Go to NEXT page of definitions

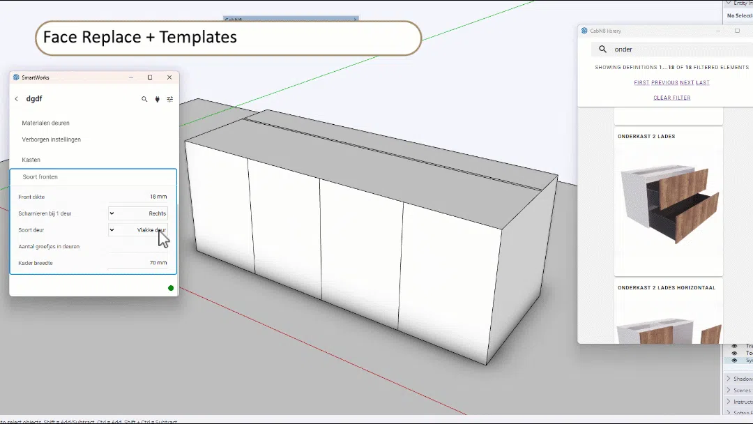pos(687,82)
